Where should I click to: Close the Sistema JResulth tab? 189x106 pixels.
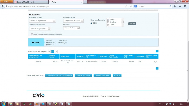point(47,2)
